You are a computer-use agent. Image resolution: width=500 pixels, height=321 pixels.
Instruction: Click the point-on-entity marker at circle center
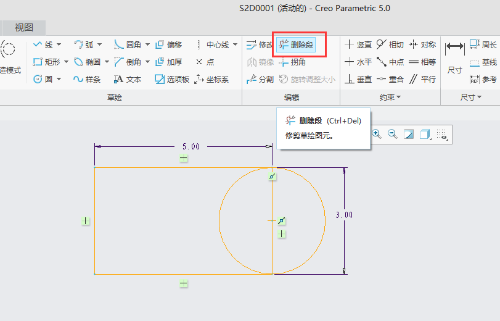click(x=281, y=221)
